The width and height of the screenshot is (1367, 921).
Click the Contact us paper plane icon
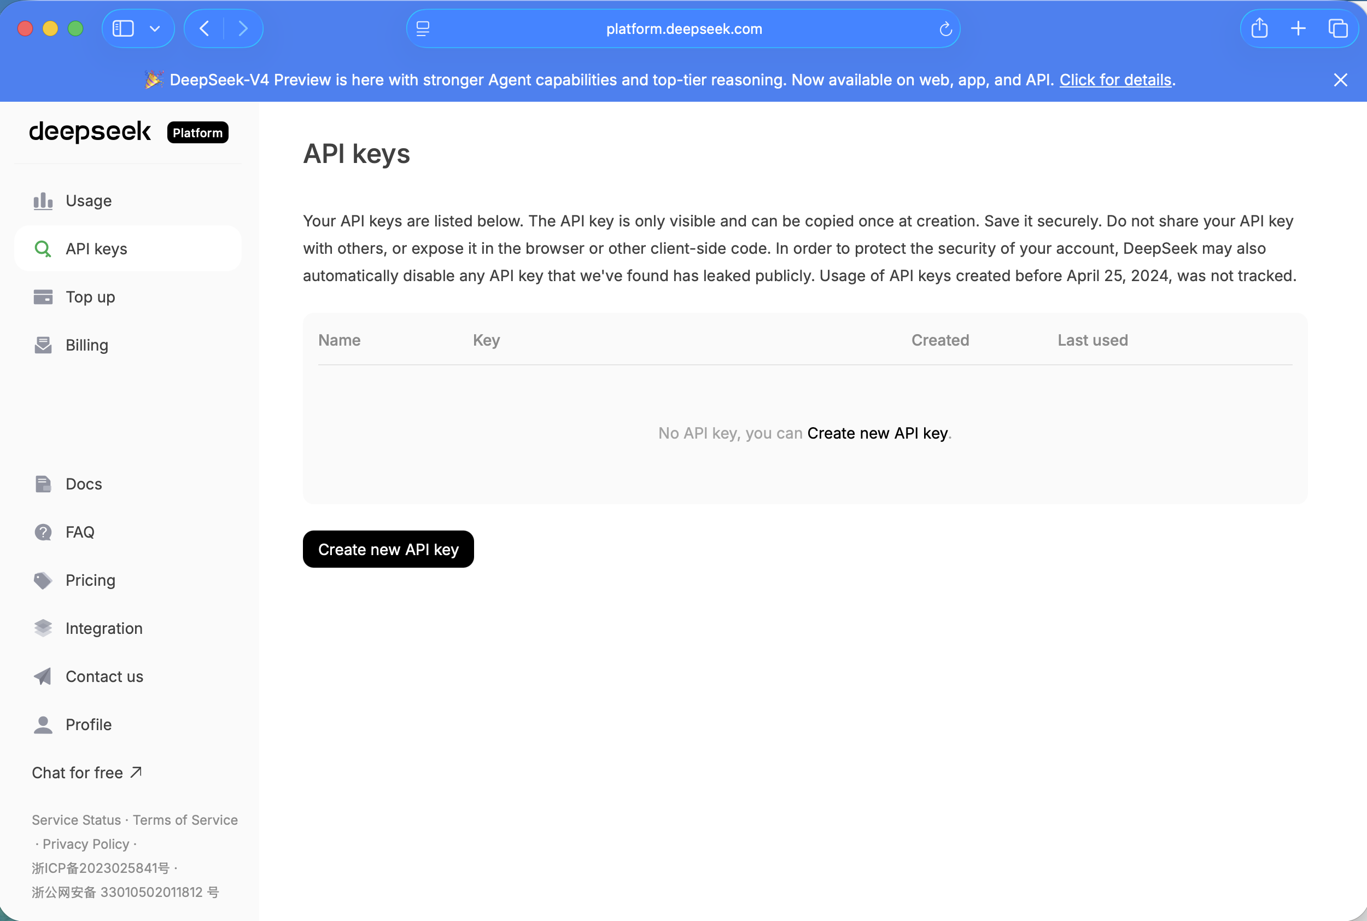point(43,677)
